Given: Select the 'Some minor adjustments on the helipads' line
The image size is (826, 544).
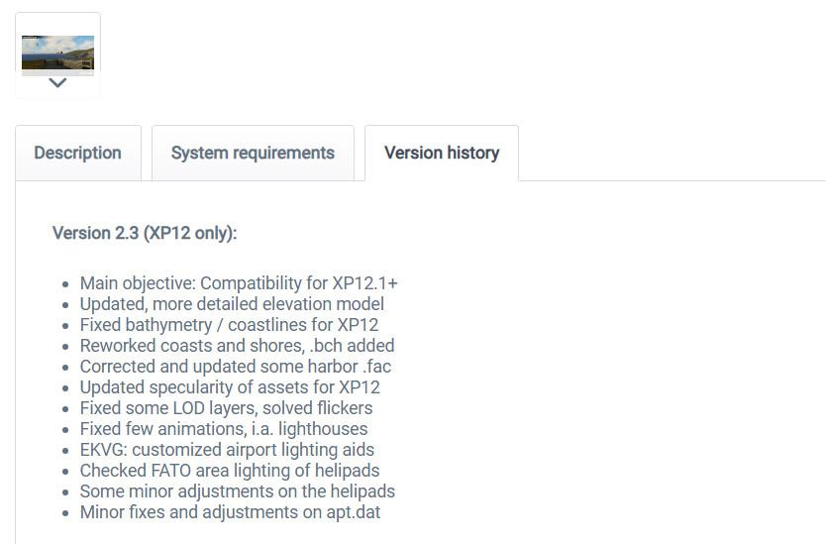Looking at the screenshot, I should (238, 491).
